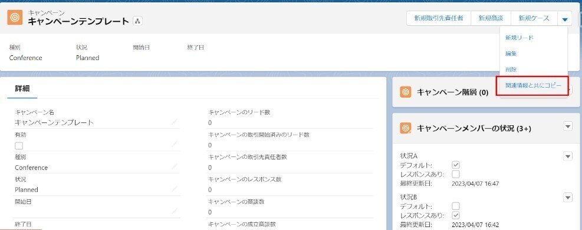
Task: Click the 終了日 label in the header
Action: click(196, 48)
